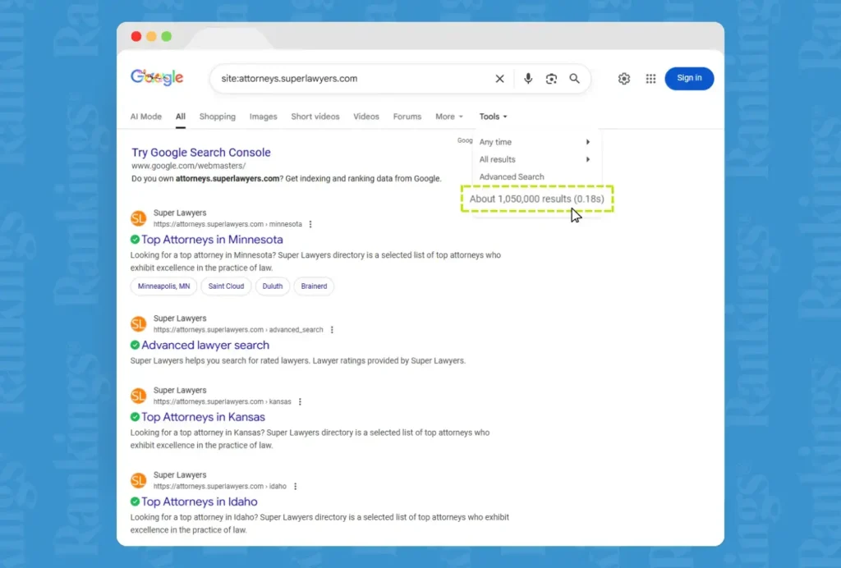The image size is (841, 568).
Task: Open options menu for advanced_search result
Action: click(332, 329)
